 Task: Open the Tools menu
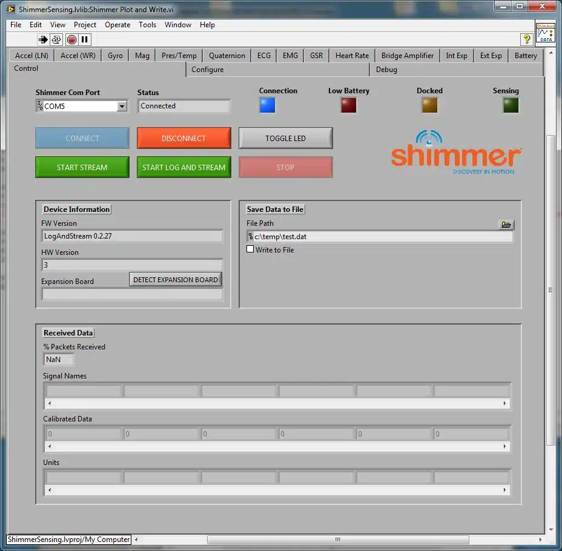147,25
